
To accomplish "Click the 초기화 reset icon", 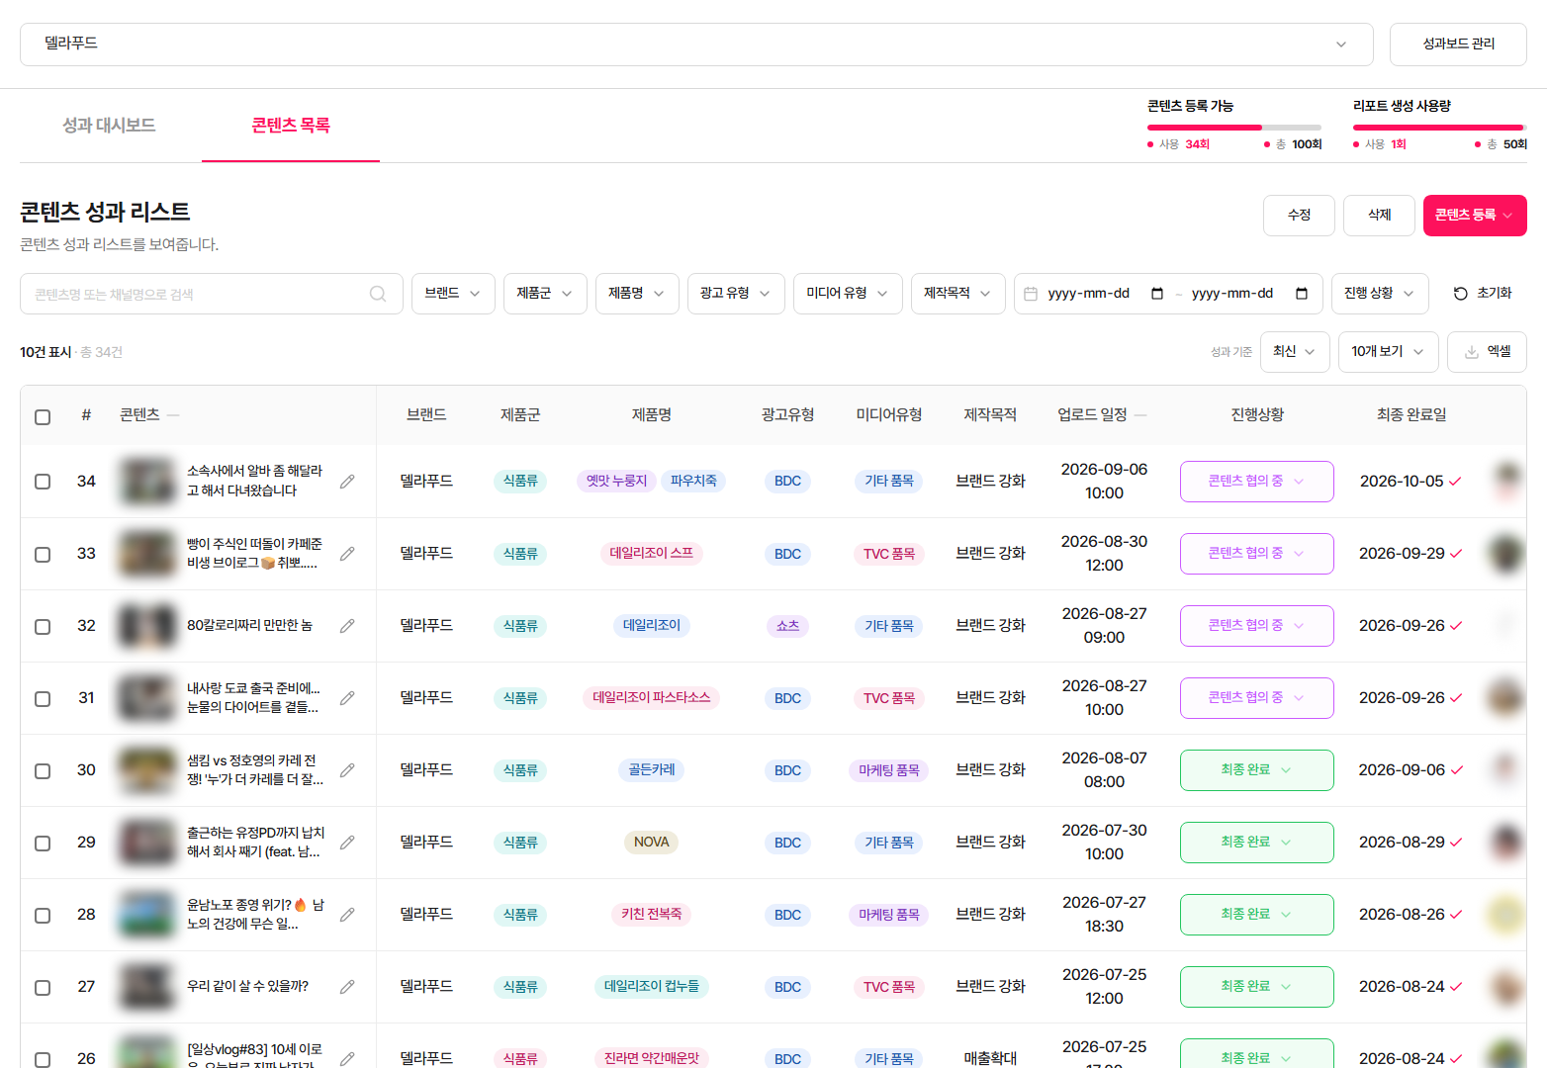I will pyautogui.click(x=1460, y=294).
